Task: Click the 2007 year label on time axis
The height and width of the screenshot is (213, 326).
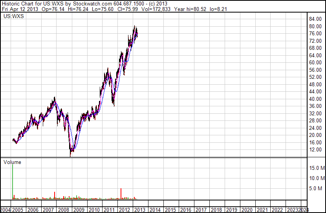Action: (x=48, y=210)
